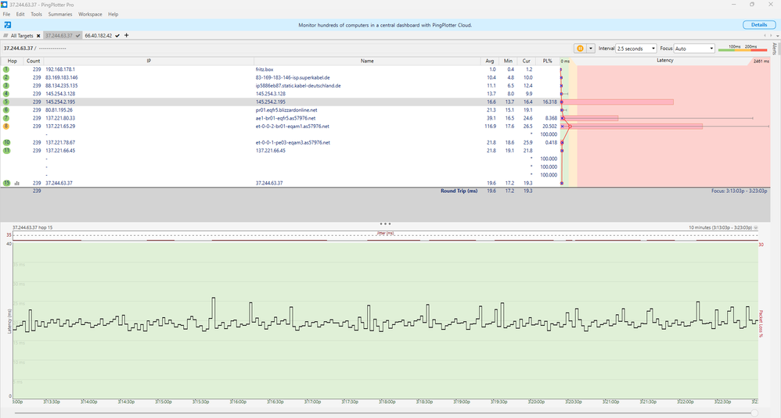Click the green hop 1 status circle
This screenshot has height=418, width=781.
tap(6, 70)
